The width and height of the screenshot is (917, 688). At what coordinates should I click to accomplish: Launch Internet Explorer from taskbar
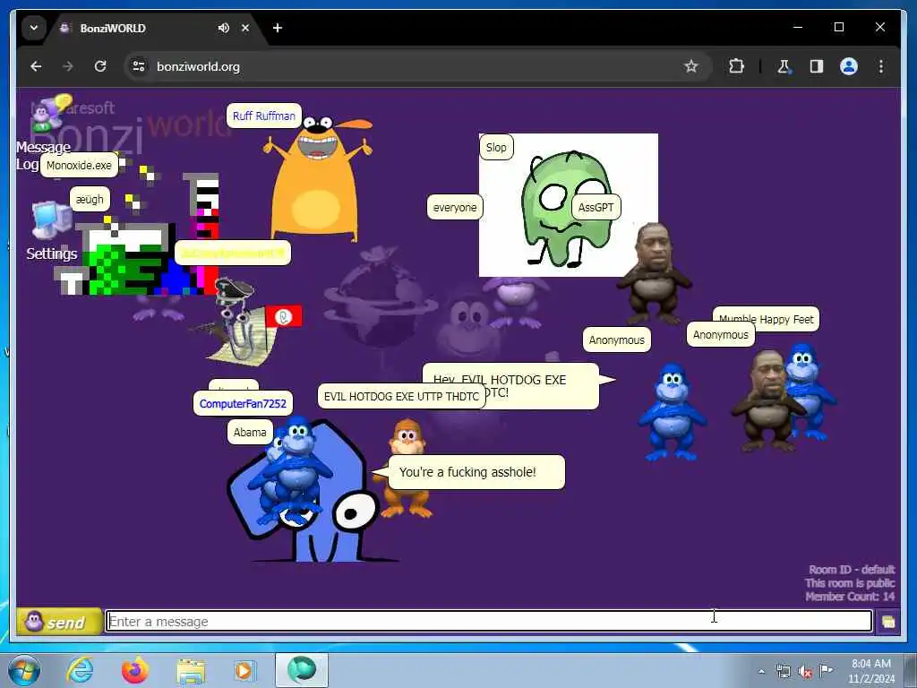tap(80, 670)
